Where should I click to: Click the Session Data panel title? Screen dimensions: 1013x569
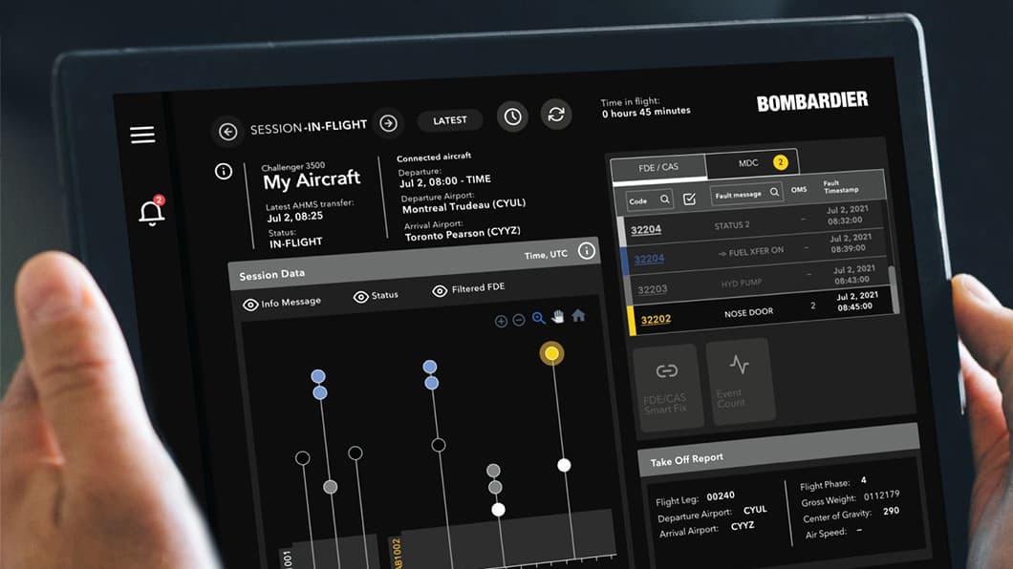[x=272, y=275]
